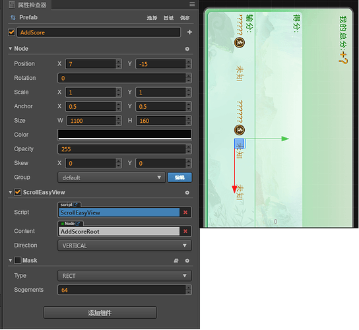Click the plus icon beside AddScore name
Screen dimensions: 359x330
[189, 32]
